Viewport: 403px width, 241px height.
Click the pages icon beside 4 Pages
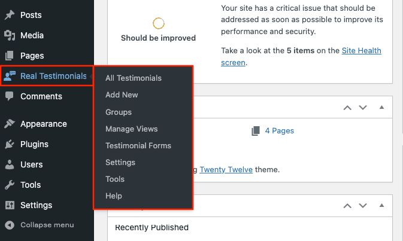coord(256,130)
